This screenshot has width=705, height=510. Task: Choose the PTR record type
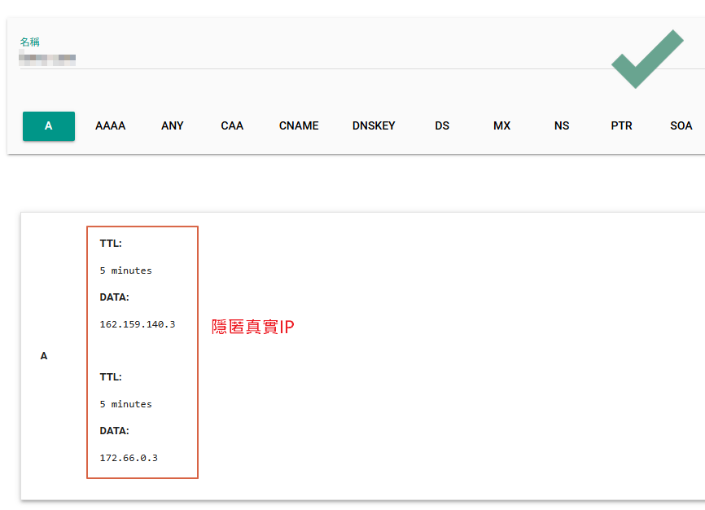point(621,126)
